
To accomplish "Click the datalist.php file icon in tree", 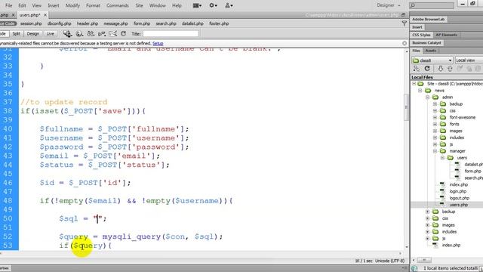I will pos(457,165).
